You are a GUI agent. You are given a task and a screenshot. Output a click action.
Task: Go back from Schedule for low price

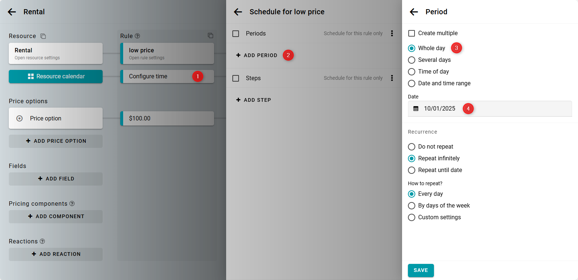tap(238, 12)
